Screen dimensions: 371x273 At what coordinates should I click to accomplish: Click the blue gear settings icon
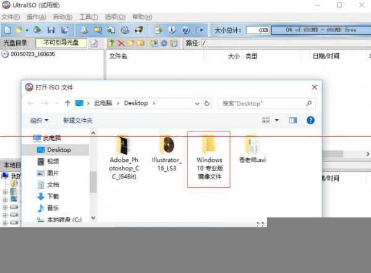click(x=164, y=43)
